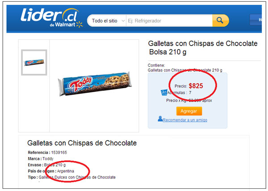Expand the Todo el sitio dropdown

(106, 21)
